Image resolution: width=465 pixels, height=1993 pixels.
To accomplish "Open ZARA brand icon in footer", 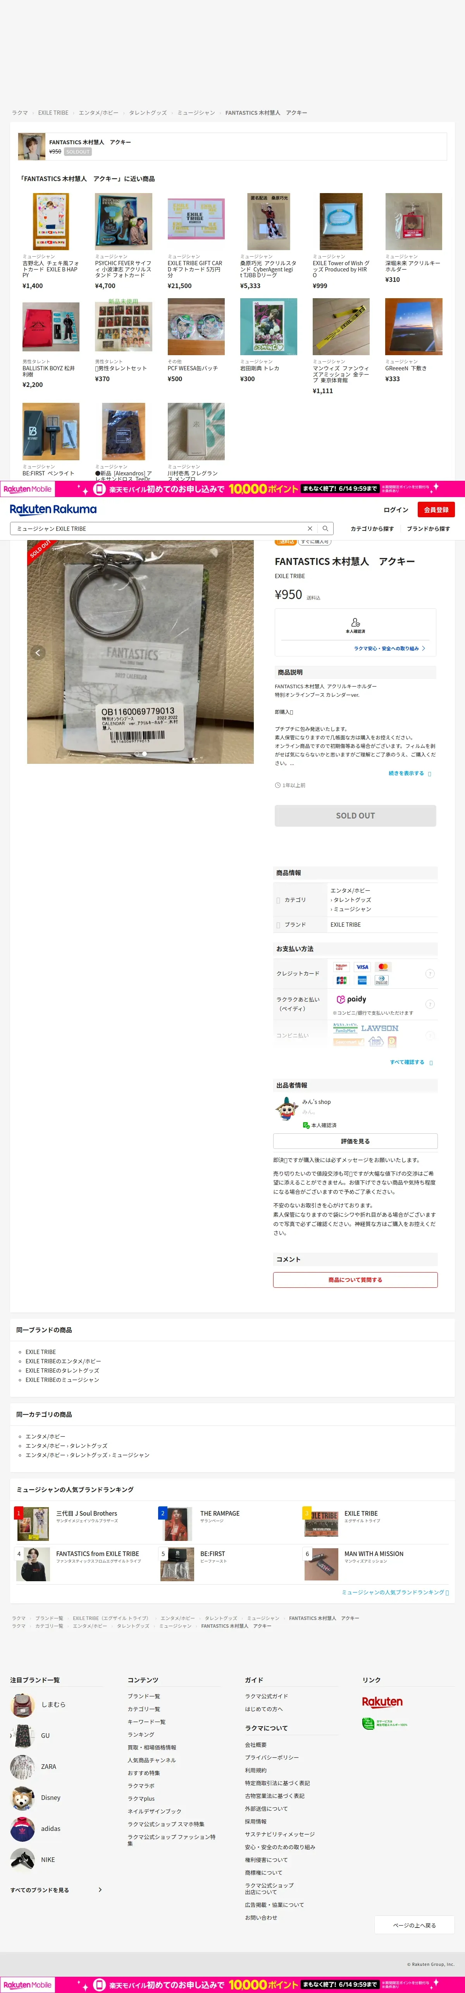I will pos(22,1766).
